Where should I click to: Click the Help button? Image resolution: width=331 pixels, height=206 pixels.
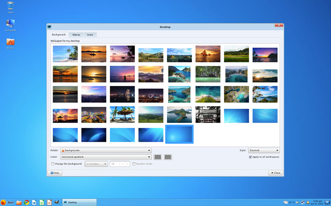point(55,172)
